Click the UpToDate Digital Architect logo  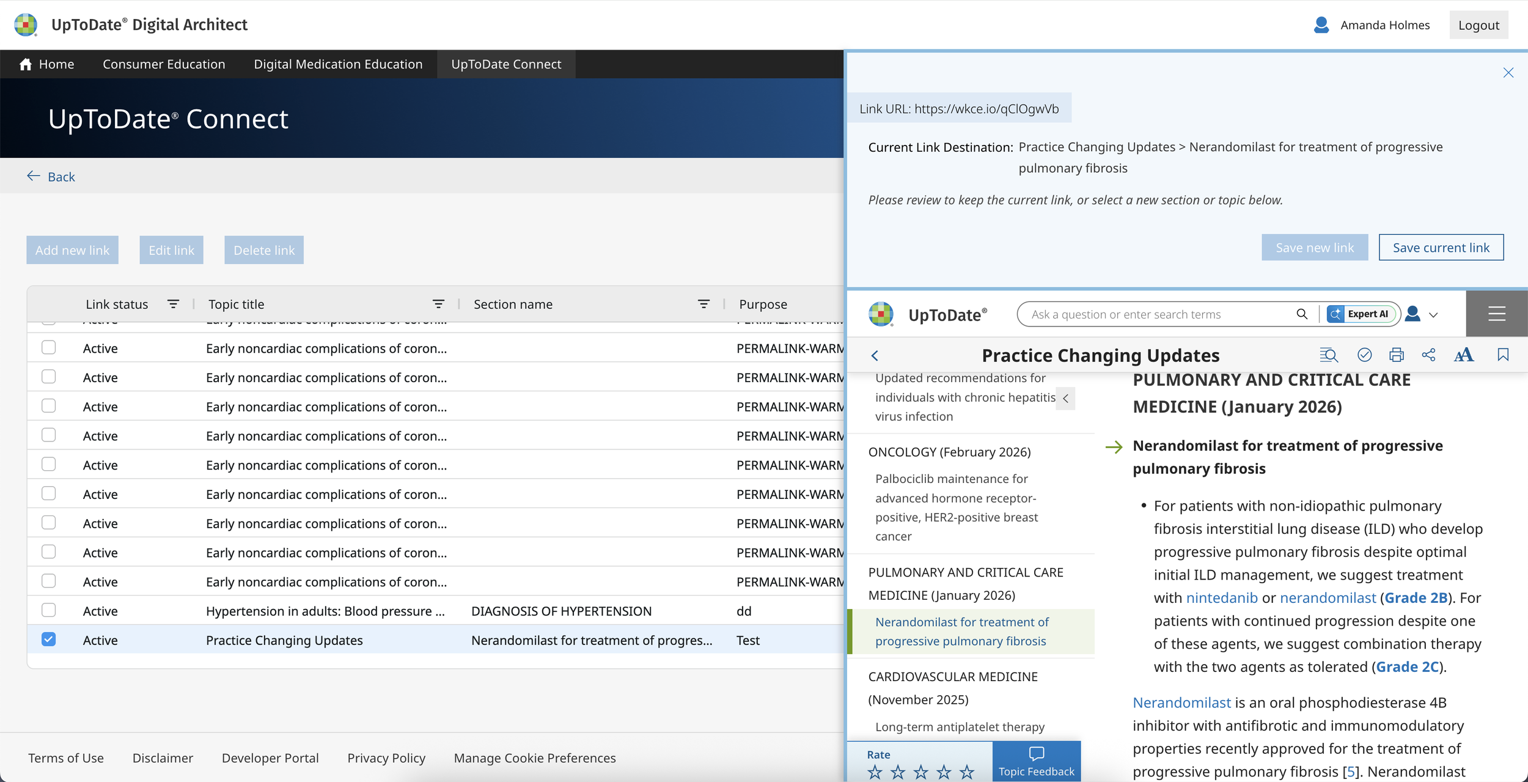coord(26,24)
